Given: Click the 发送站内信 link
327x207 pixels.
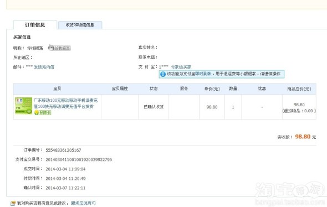Looking at the screenshot, I should 44,67.
